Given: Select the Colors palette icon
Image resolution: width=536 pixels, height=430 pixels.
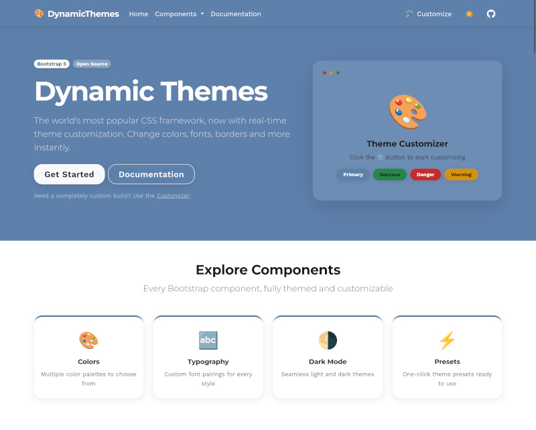Looking at the screenshot, I should pos(88,340).
